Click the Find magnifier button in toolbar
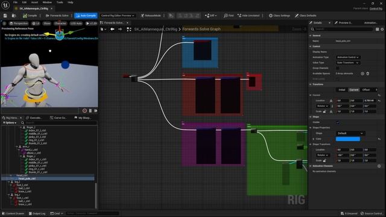The image size is (386, 217). (229, 16)
